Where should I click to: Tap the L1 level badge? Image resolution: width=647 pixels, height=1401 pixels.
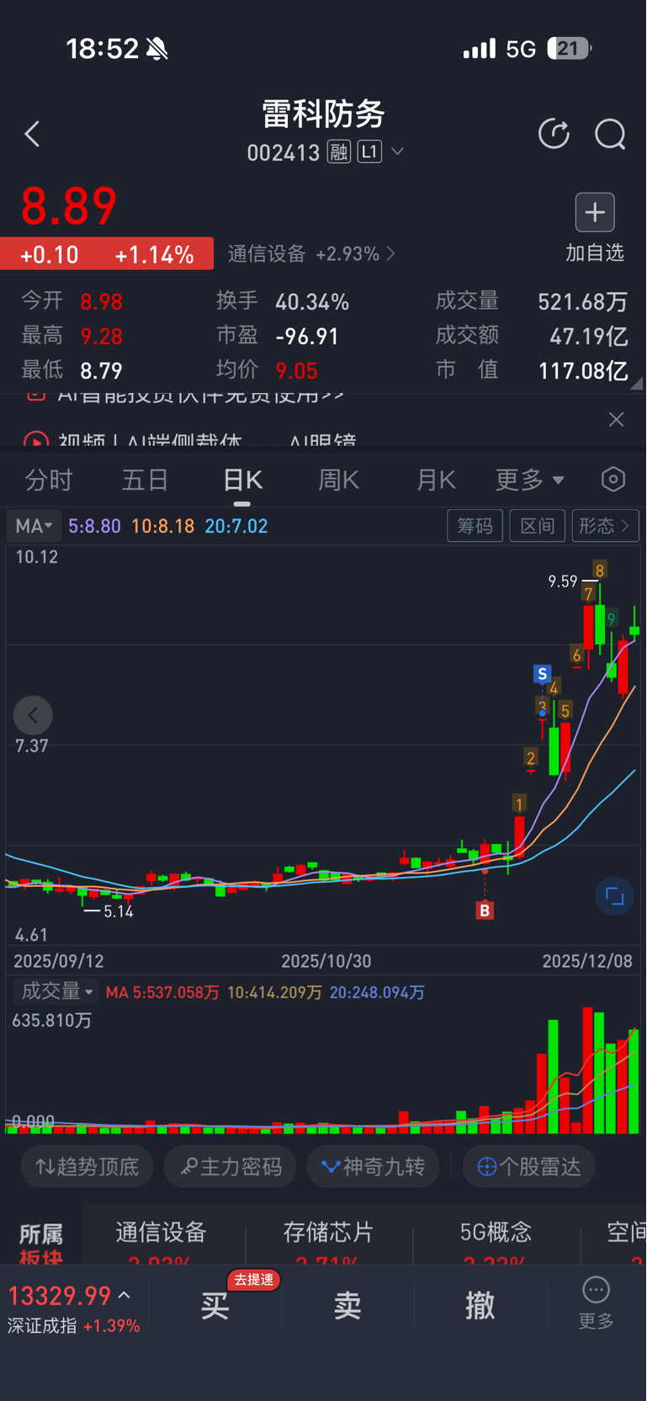(369, 151)
